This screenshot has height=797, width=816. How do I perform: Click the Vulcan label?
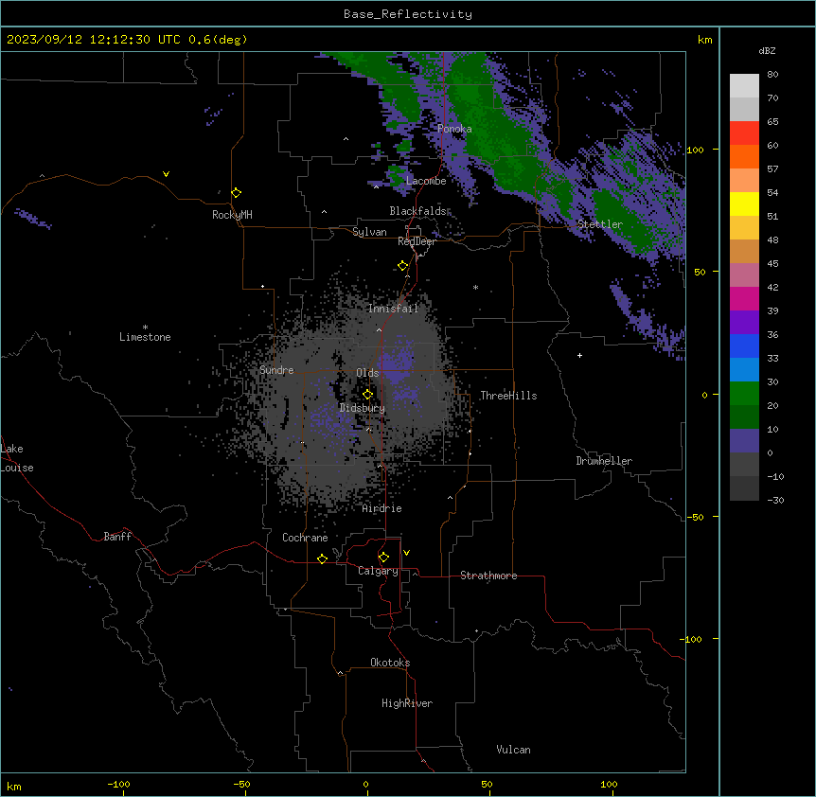click(x=514, y=750)
